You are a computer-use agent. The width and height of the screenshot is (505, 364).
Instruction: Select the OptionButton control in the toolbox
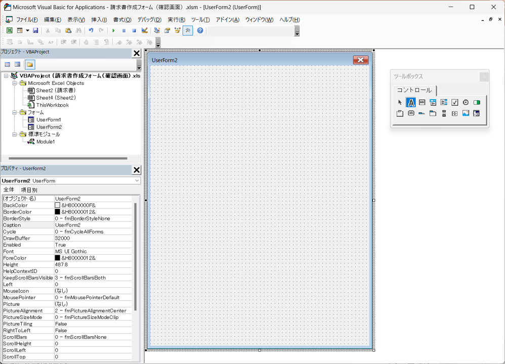[466, 103]
